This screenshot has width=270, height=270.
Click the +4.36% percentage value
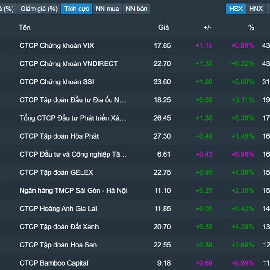click(243, 172)
